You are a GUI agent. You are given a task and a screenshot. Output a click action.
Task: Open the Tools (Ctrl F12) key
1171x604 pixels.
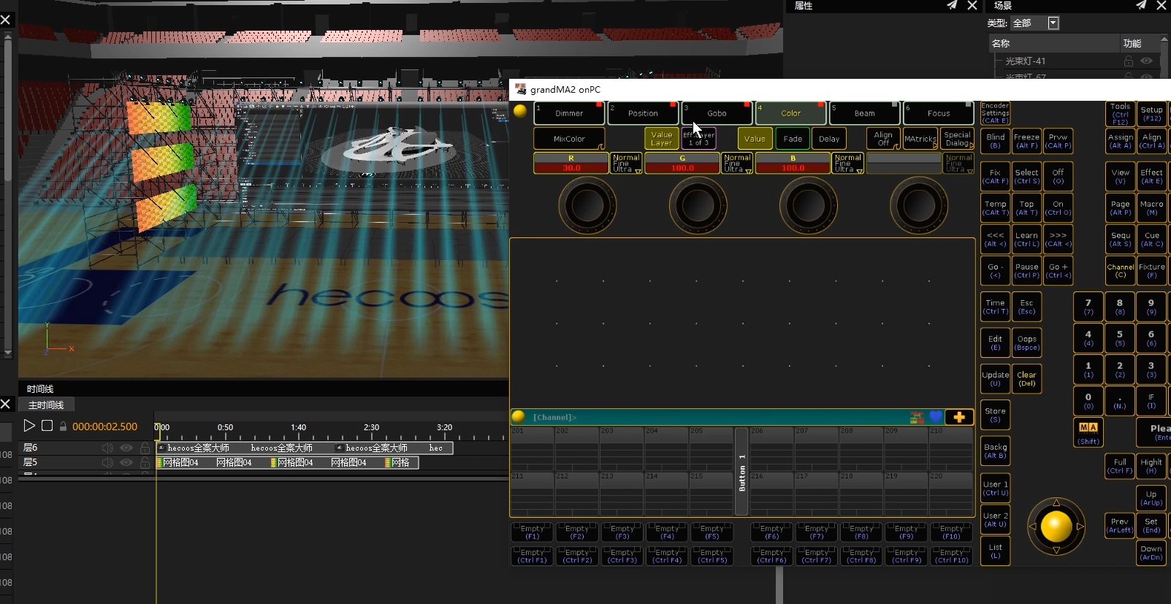(x=1120, y=113)
